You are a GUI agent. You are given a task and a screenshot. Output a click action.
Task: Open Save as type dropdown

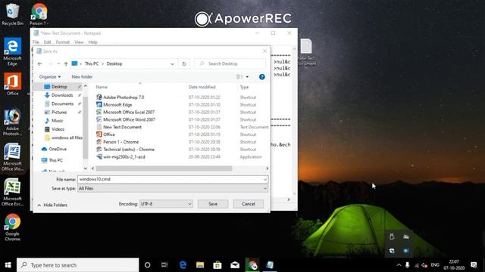point(264,188)
